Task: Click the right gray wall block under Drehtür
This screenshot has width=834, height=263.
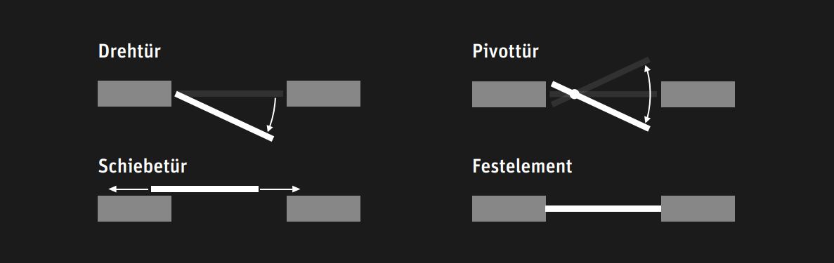Action: [x=323, y=93]
